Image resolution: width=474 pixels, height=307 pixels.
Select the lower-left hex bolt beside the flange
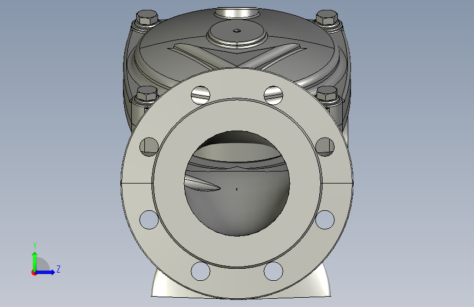[x=147, y=93]
